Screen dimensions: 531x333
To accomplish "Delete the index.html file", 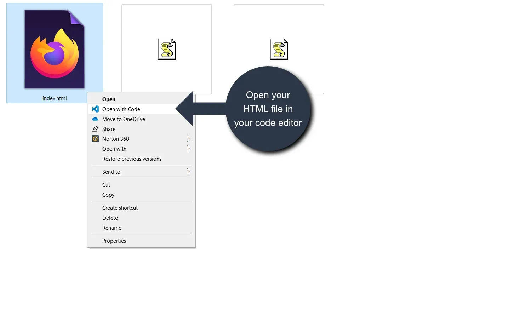I will 110,218.
